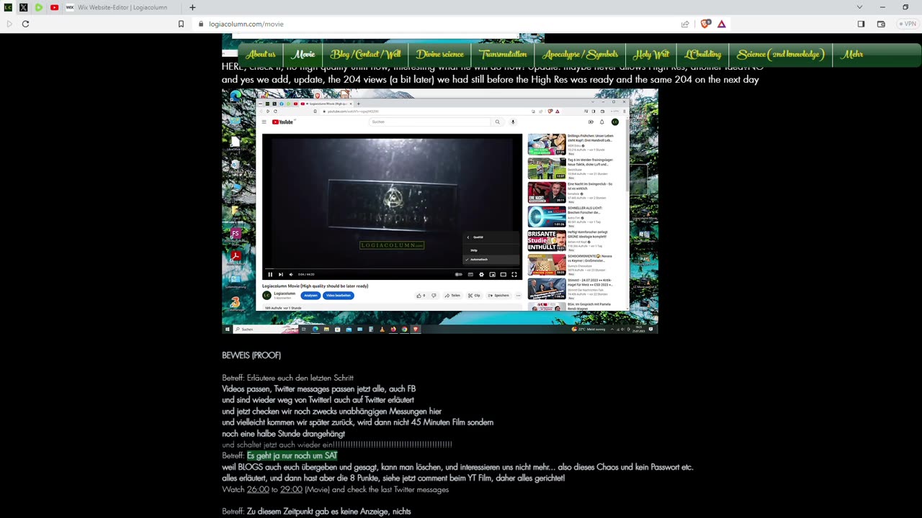This screenshot has width=922, height=518.
Task: Switch to the X (Twitter) browser tab
Action: 23,7
